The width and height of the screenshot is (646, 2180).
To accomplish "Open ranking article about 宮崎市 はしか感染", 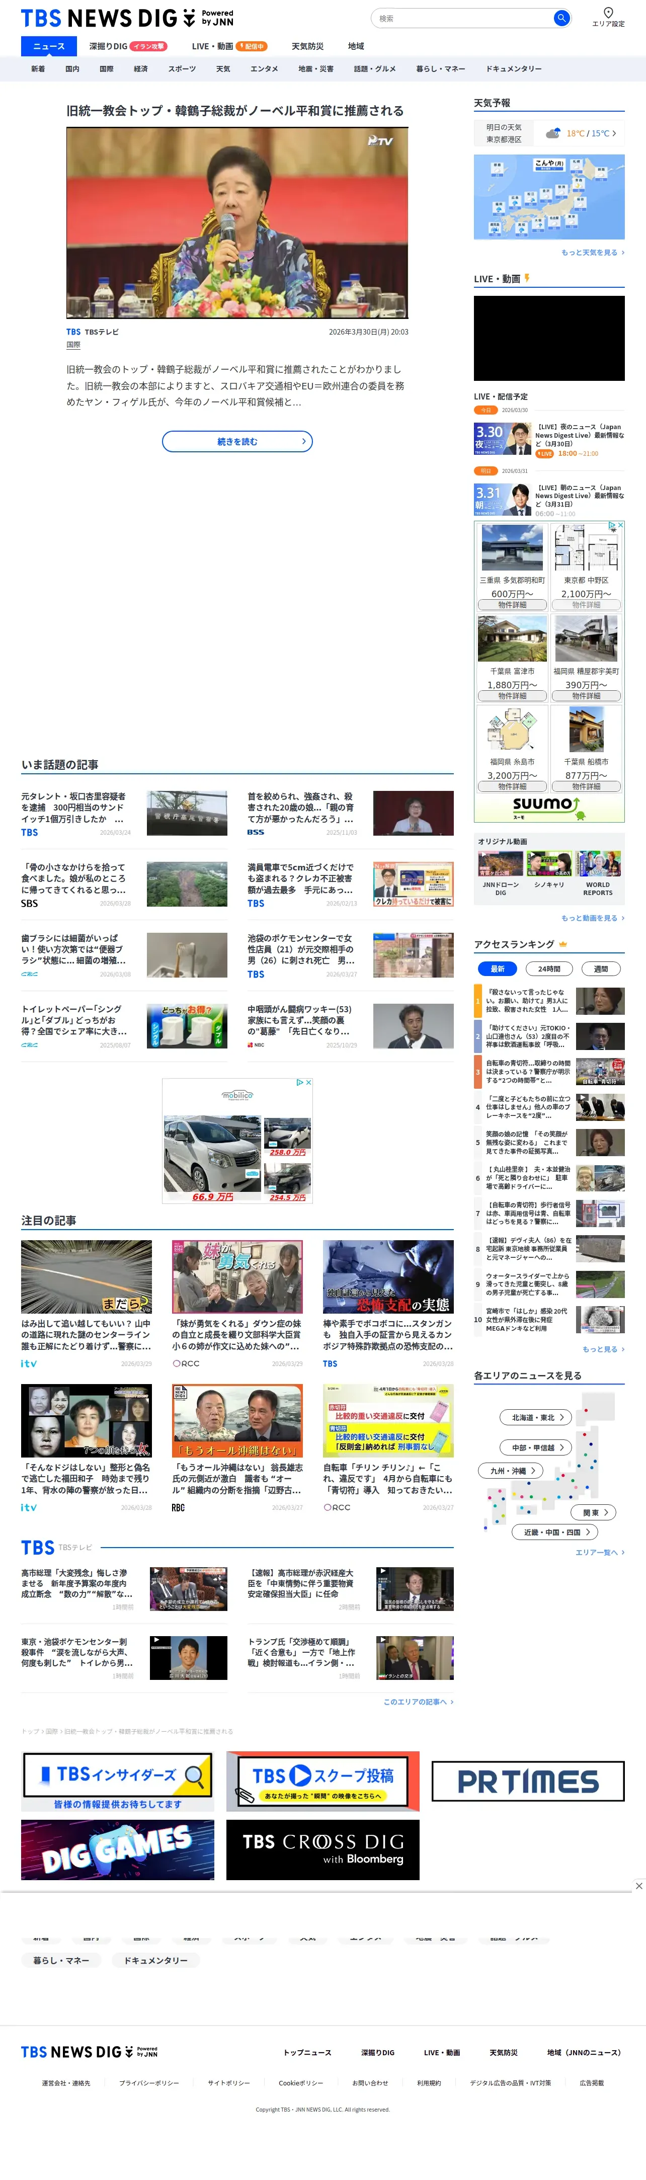I will [549, 1319].
